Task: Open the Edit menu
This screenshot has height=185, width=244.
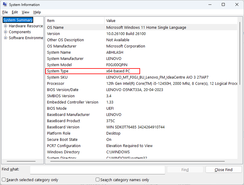Action: [15, 12]
